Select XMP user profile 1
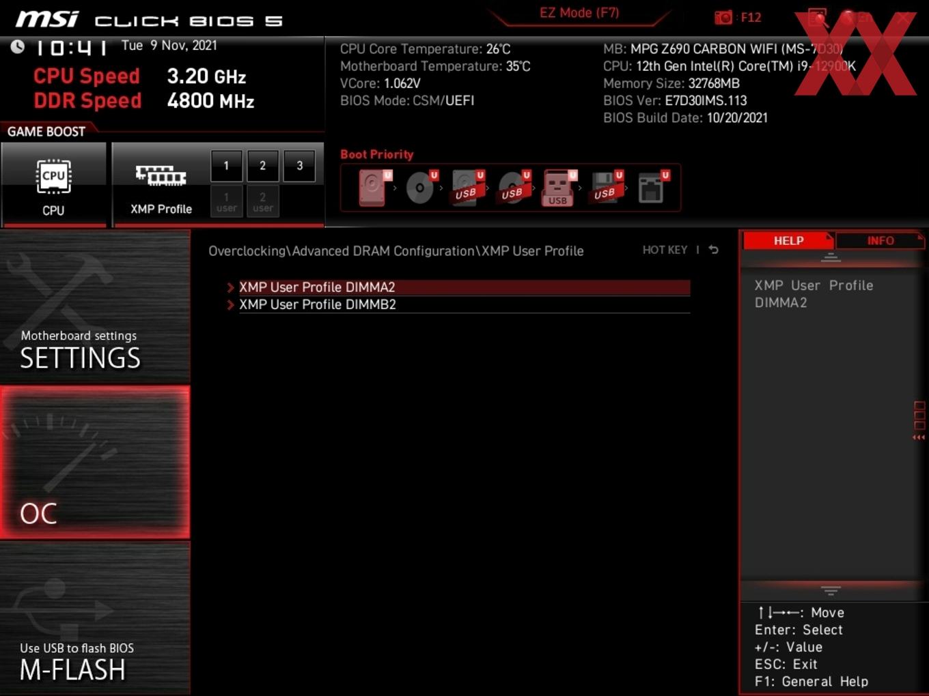The height and width of the screenshot is (696, 929). point(226,202)
